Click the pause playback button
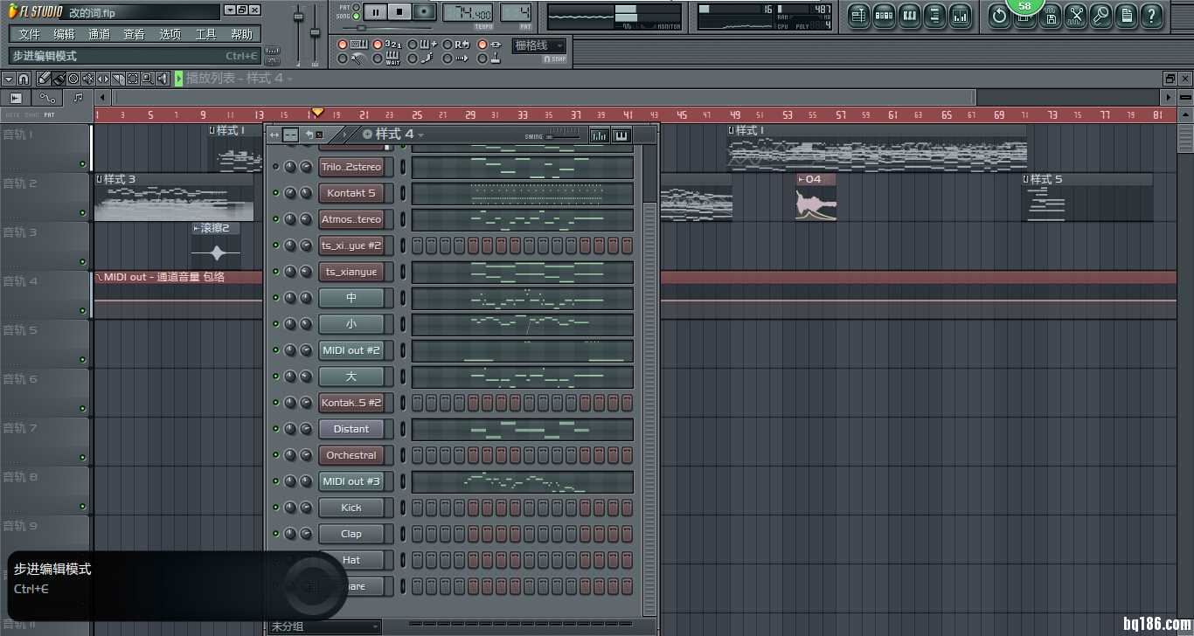Screen dimensions: 1194x636 [x=375, y=12]
